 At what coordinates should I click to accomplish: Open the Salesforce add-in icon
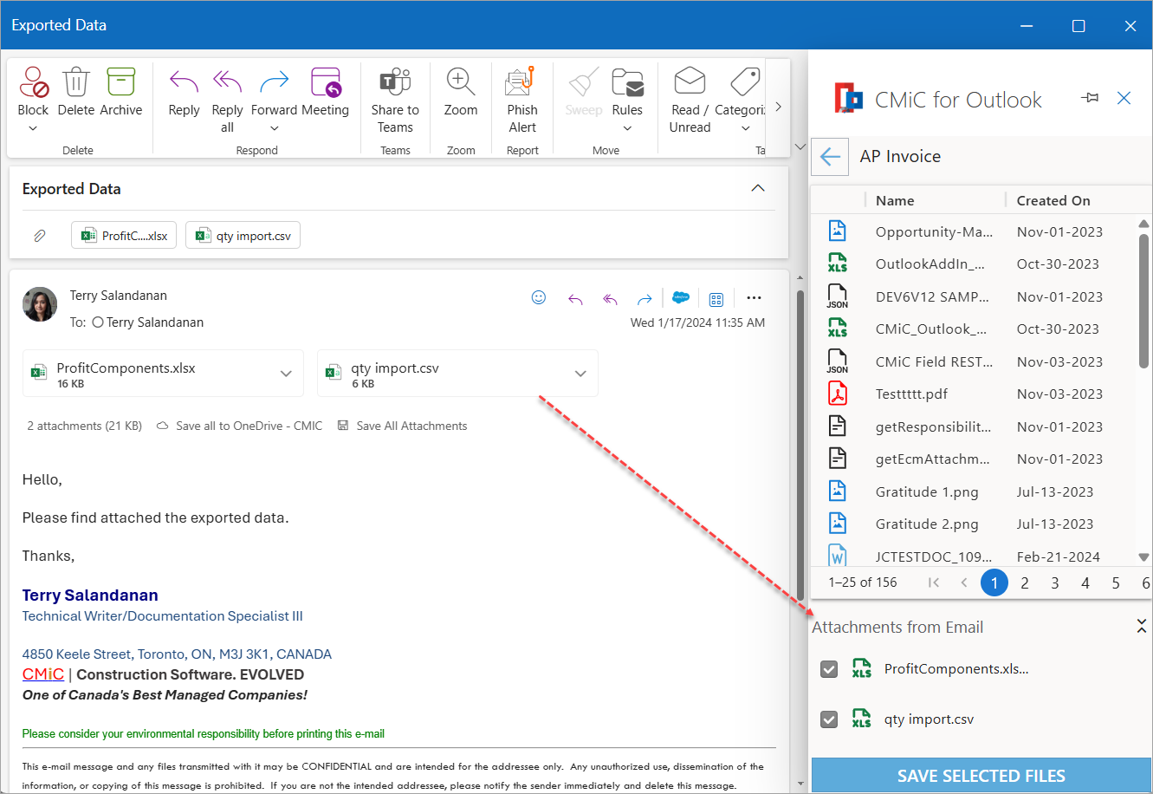point(681,297)
